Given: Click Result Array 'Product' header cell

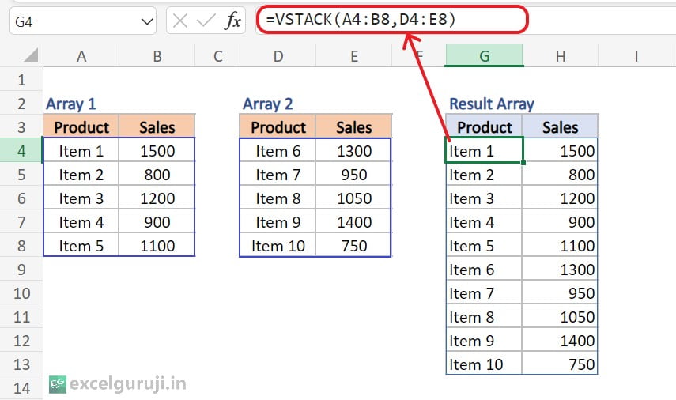Looking at the screenshot, I should [484, 127].
